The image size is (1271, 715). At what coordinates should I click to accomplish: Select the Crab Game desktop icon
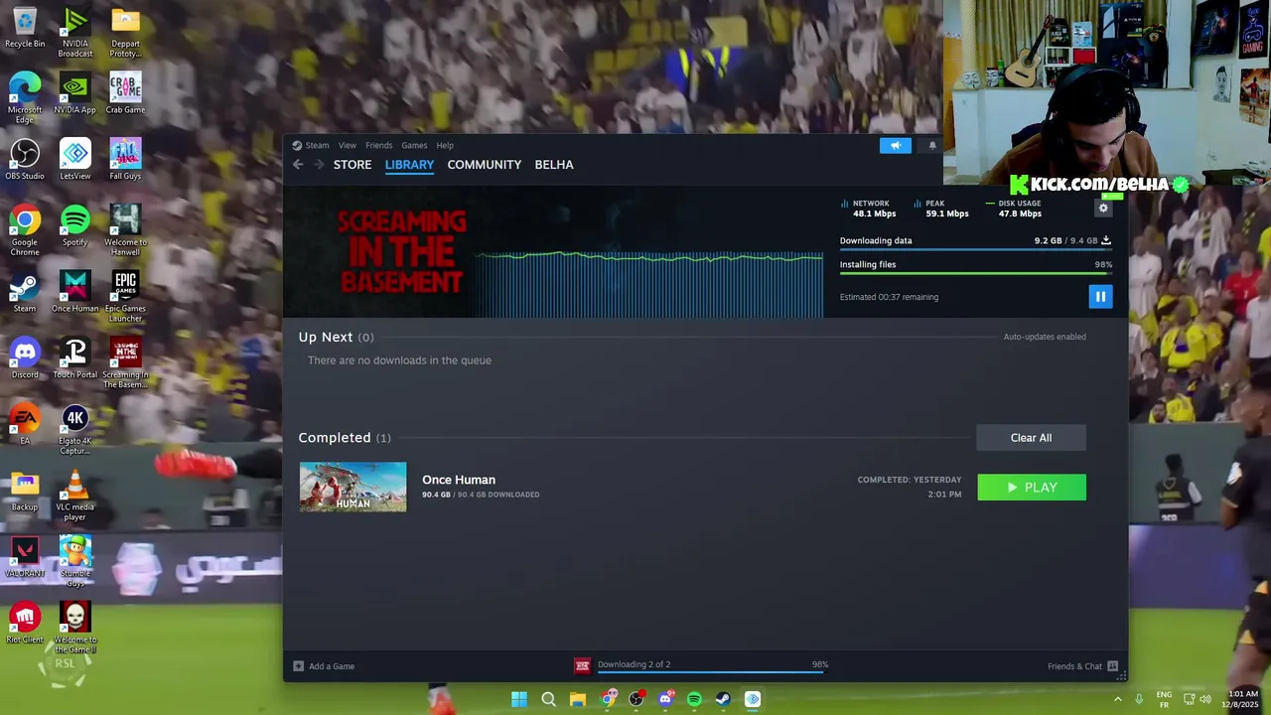[125, 93]
